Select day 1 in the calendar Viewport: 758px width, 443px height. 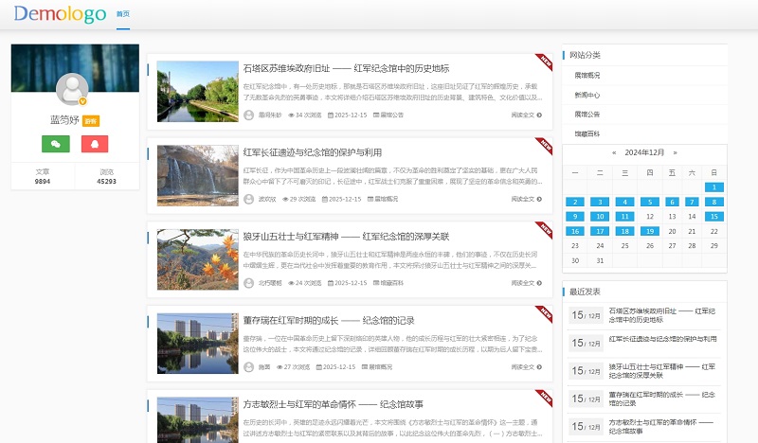[x=714, y=187]
